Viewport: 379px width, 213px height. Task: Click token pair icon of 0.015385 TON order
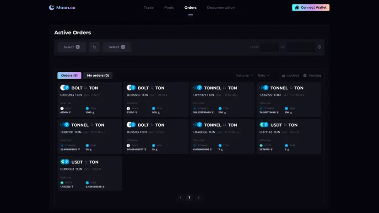point(131,88)
